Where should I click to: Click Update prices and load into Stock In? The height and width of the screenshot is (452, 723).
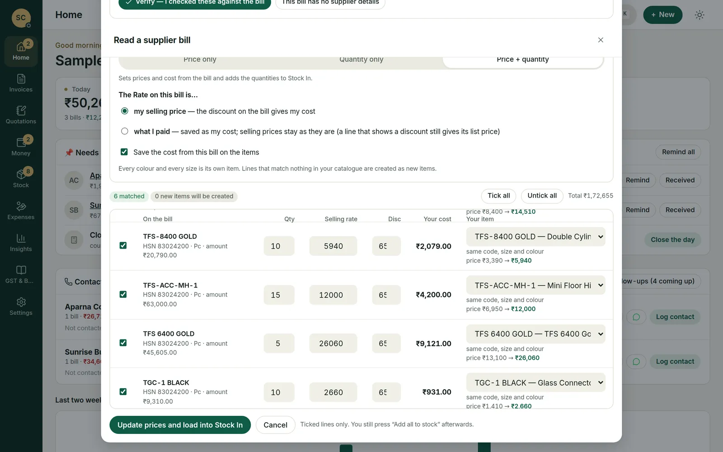180,425
